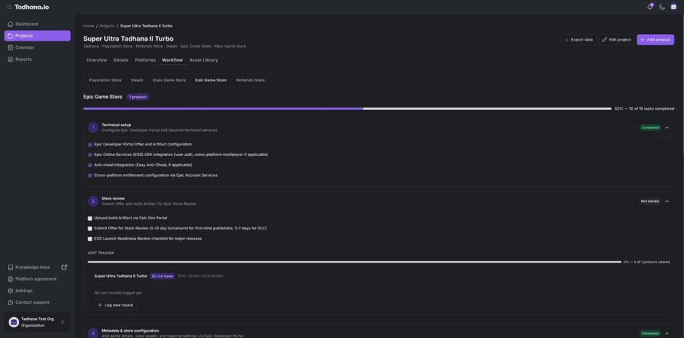Check Submit Offer for Store Review task
This screenshot has height=338, width=684.
(90, 229)
